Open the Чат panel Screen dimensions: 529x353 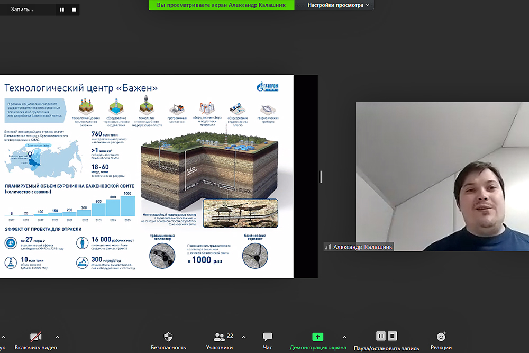(x=268, y=341)
